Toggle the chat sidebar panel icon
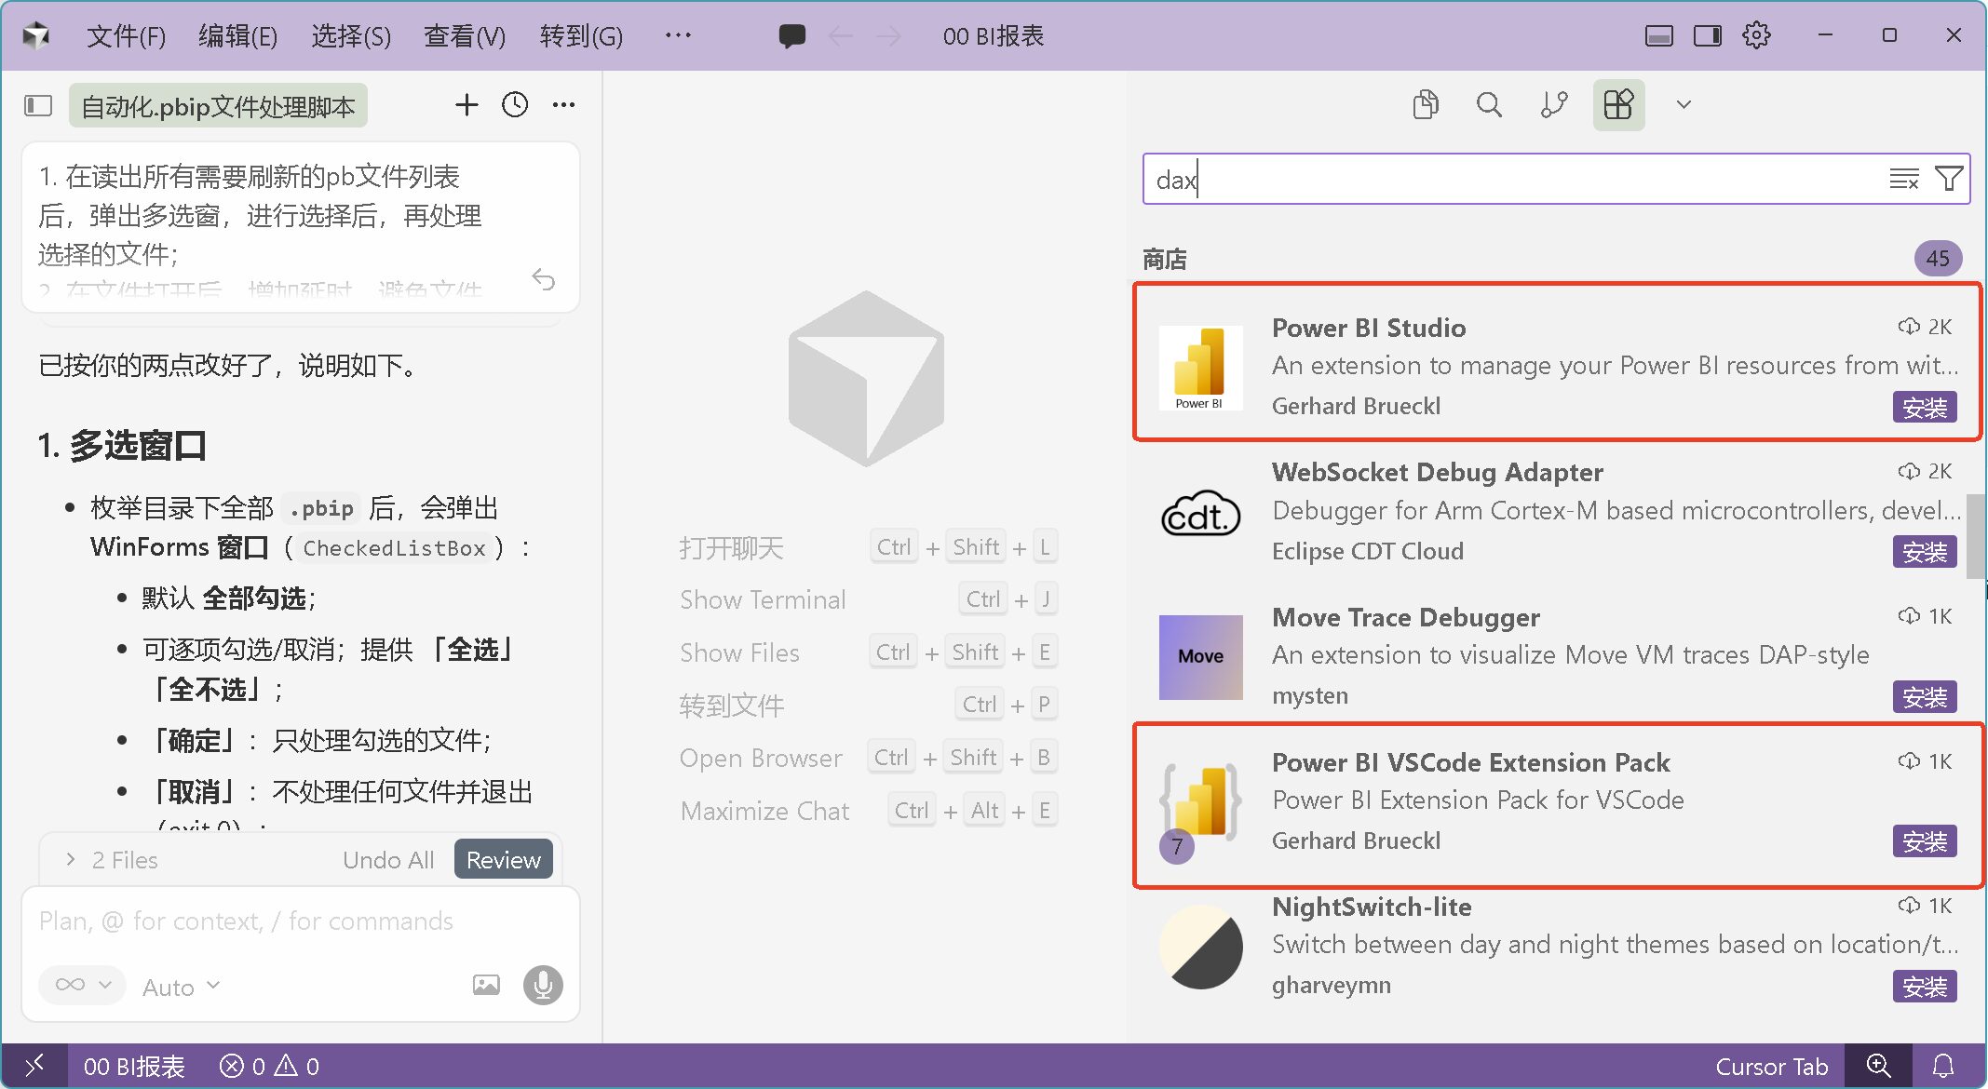1988x1089 pixels. click(x=38, y=105)
